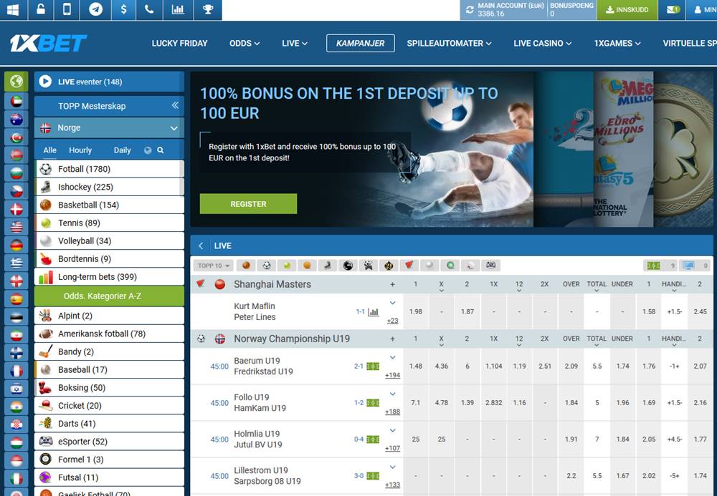Open pitch view for Baerum U19 match
Viewport: 717px width, 496px height.
tap(373, 366)
